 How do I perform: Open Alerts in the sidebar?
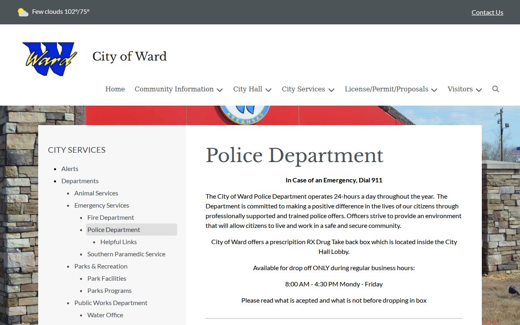coord(70,169)
